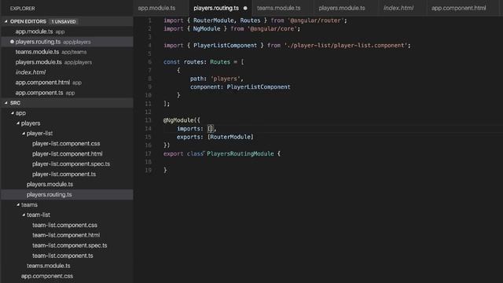Open player-list.component.html file
The height and width of the screenshot is (283, 503).
67,154
